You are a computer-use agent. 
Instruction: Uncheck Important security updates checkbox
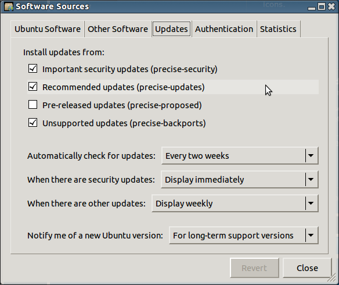pos(33,69)
